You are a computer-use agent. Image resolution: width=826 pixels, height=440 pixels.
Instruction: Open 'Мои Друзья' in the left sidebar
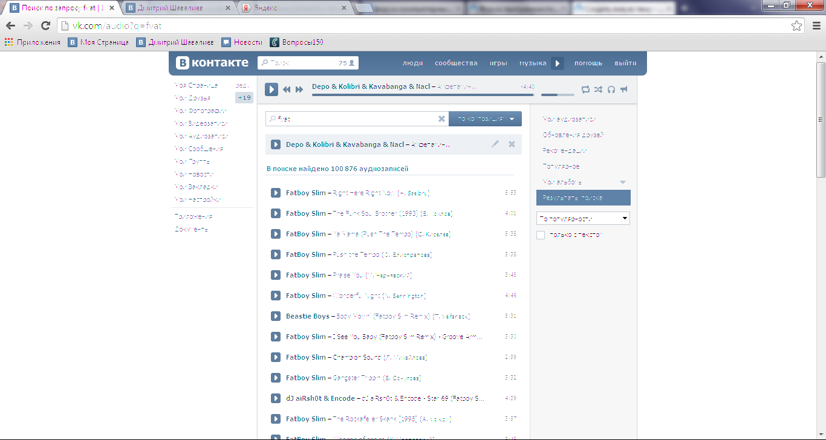(192, 98)
